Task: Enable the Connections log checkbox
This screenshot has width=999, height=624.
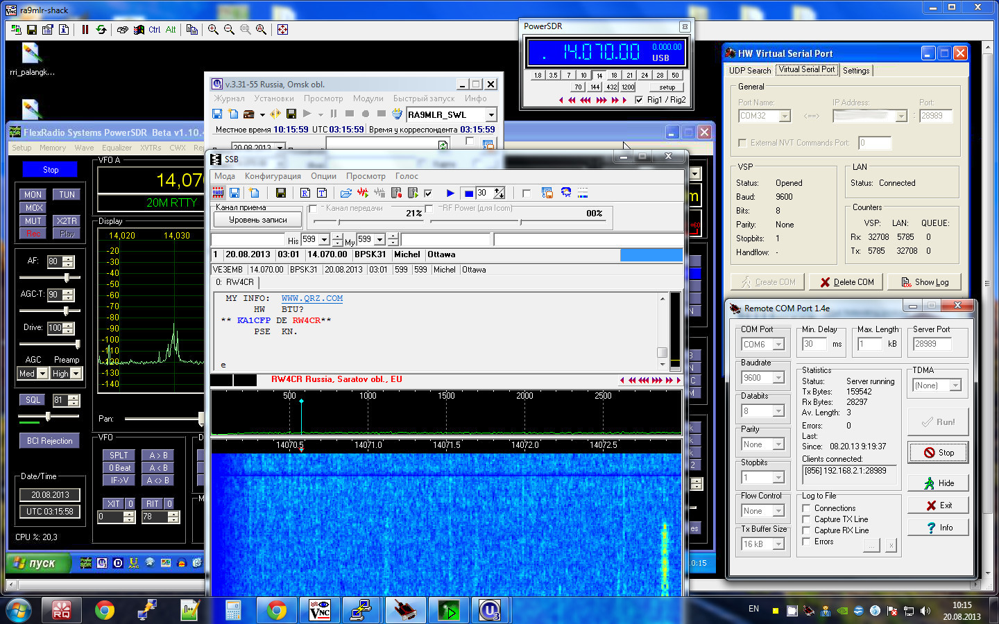Action: tap(806, 508)
